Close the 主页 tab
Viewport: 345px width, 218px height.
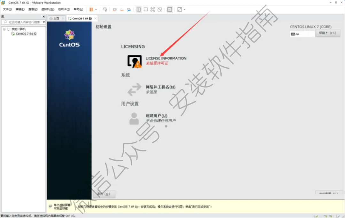coord(63,18)
